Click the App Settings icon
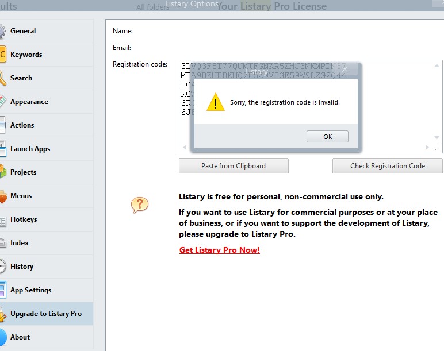444x351 pixels. 3,290
